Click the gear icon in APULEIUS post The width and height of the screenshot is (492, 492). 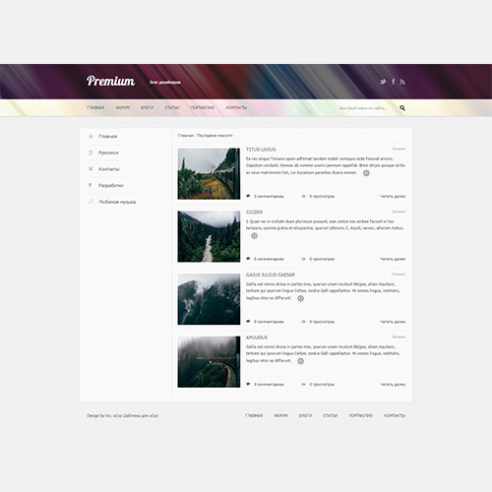300,361
